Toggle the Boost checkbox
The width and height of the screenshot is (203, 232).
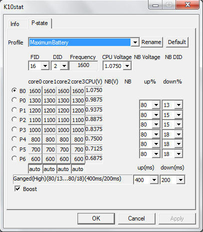click(17, 189)
